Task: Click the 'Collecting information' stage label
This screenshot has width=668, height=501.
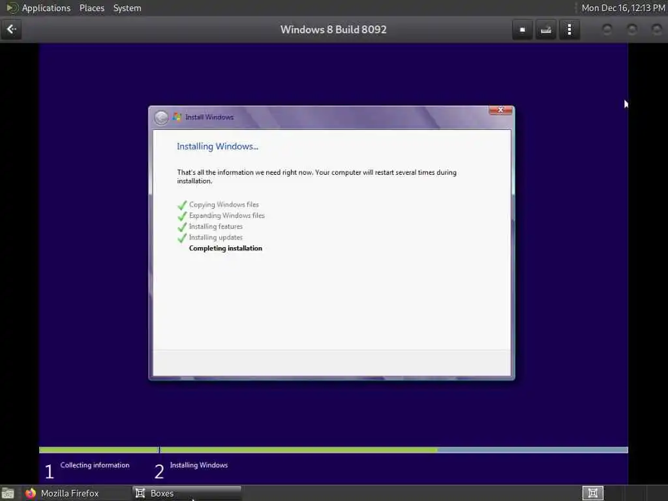Action: (x=95, y=464)
